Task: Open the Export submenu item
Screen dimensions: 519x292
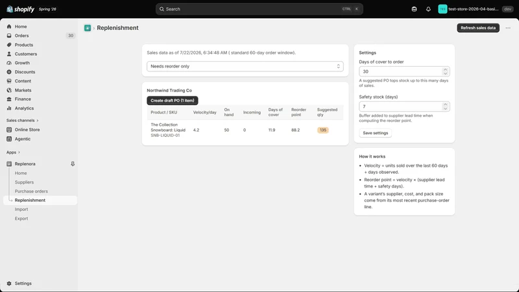Action: coord(21,219)
